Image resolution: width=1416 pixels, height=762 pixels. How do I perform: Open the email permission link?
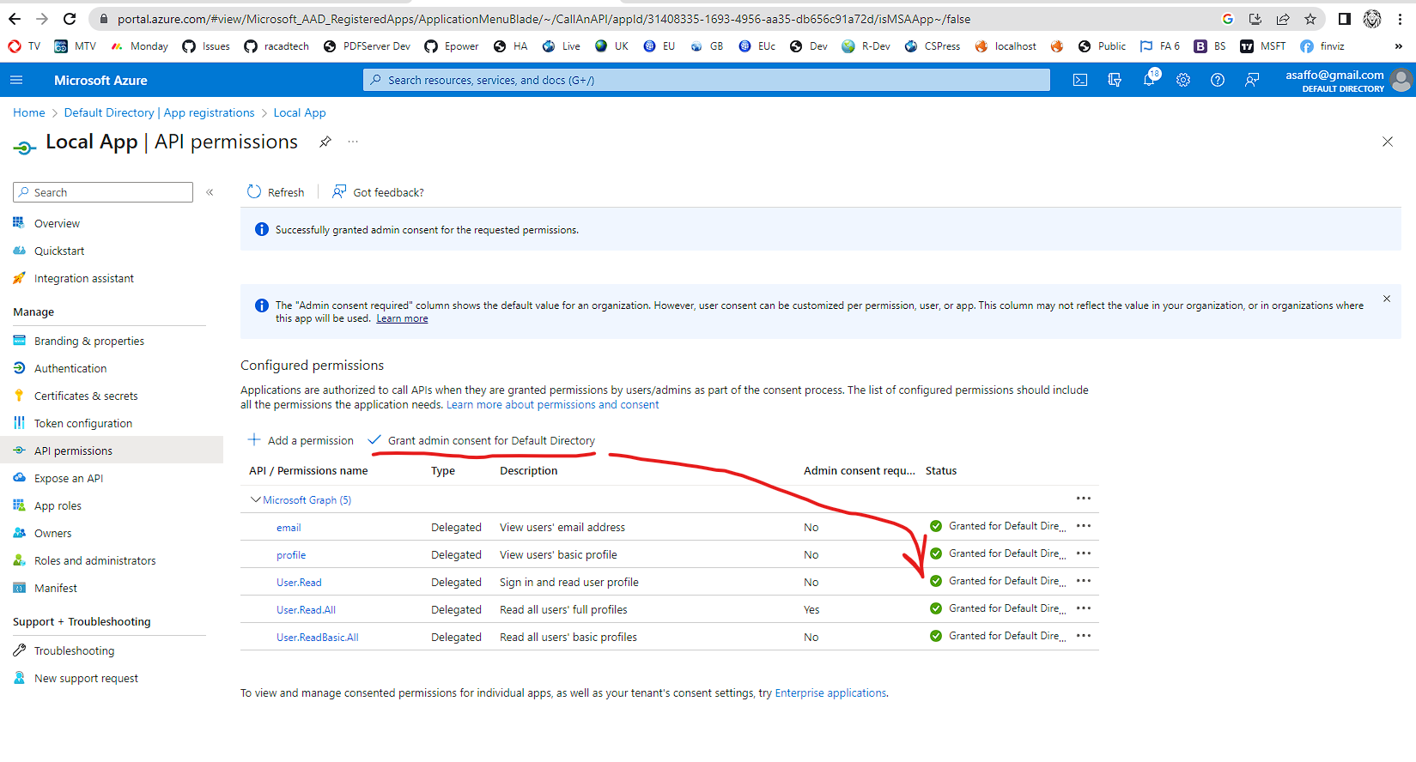pyautogui.click(x=289, y=528)
